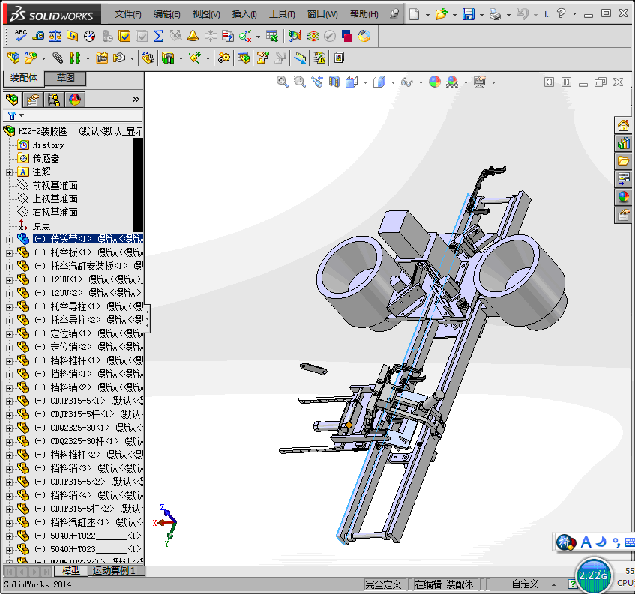The width and height of the screenshot is (635, 594).
Task: Click the 2.22G memory monitor widget
Action: coord(593,575)
